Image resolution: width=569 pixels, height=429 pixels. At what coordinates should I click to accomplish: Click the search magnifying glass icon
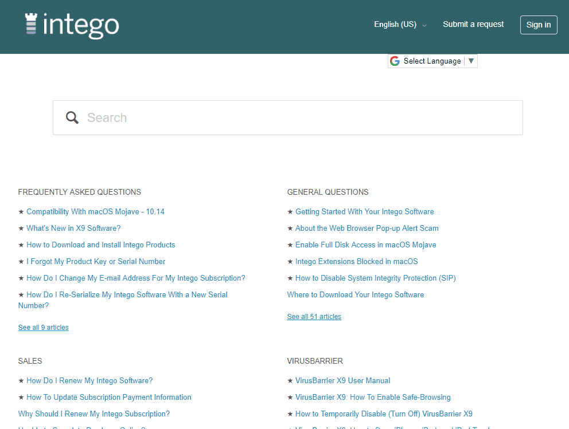tap(72, 117)
